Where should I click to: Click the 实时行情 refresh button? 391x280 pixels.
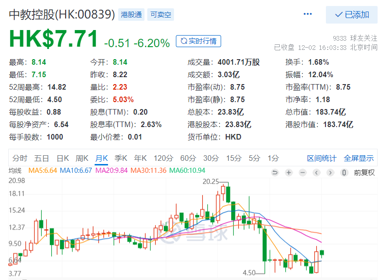199,41
